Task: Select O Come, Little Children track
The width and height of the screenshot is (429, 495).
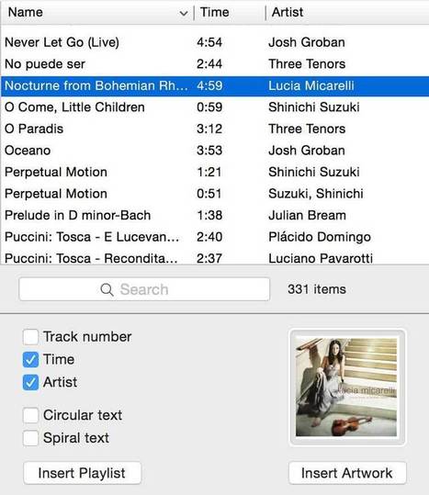Action: (215, 107)
